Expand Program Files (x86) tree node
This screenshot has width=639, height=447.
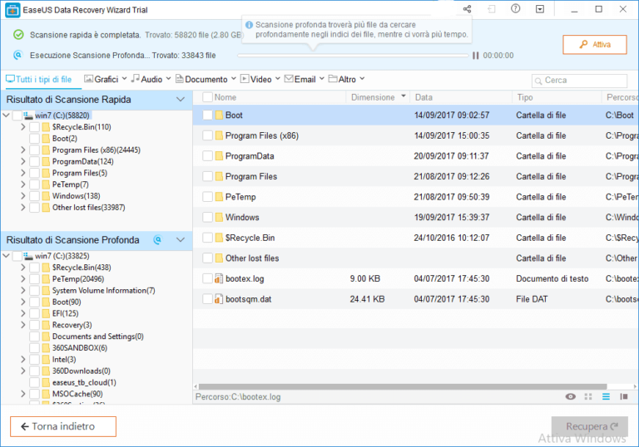22,150
